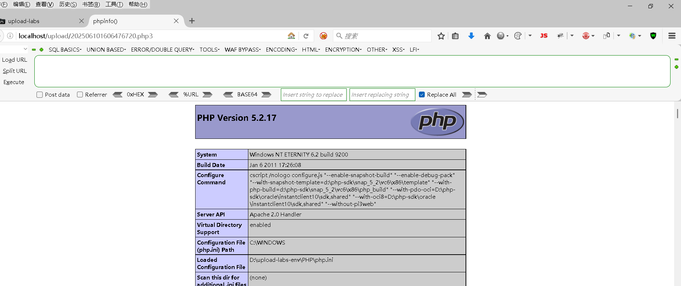This screenshot has height=286, width=681.
Task: Click the firebug bug icon
Action: tap(561, 36)
